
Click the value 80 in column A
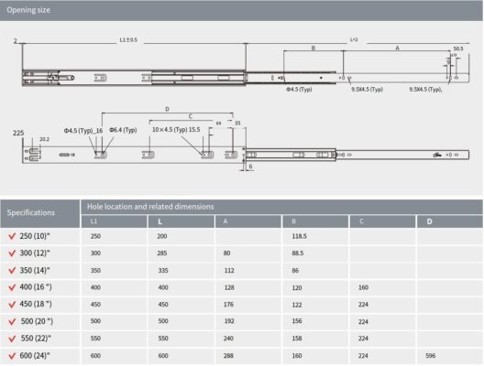pyautogui.click(x=227, y=253)
